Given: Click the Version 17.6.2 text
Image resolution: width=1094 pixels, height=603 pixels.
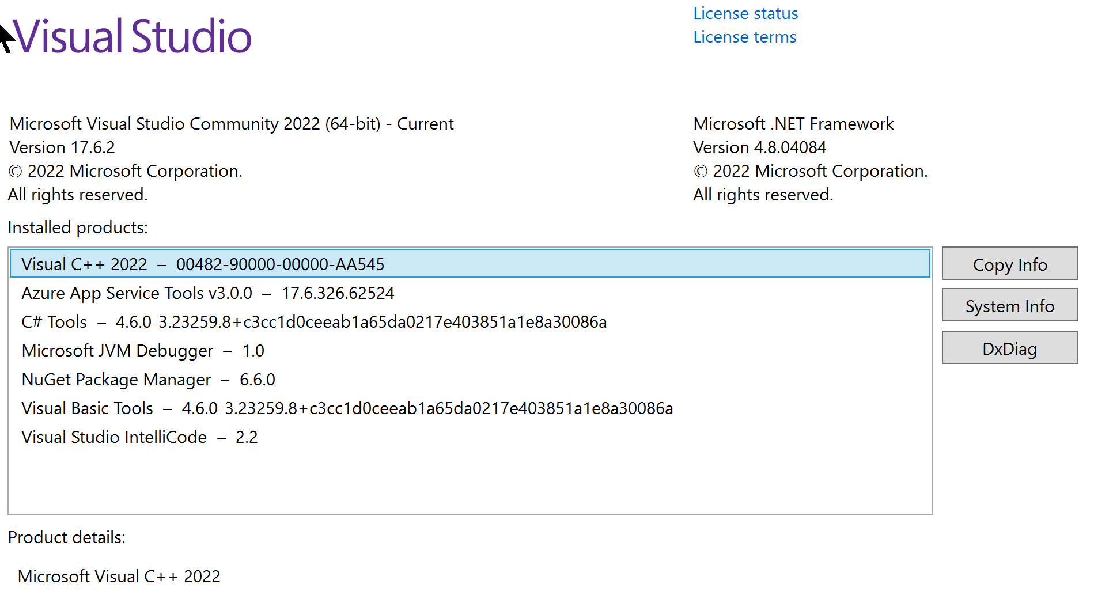Looking at the screenshot, I should (x=62, y=147).
